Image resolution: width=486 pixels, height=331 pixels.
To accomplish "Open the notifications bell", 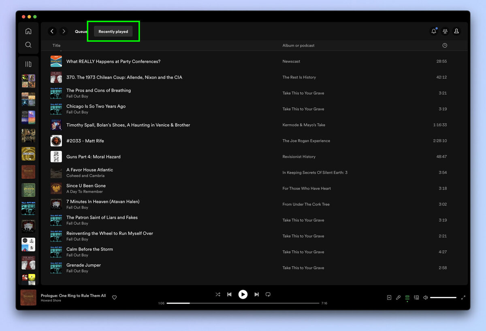I will point(434,31).
